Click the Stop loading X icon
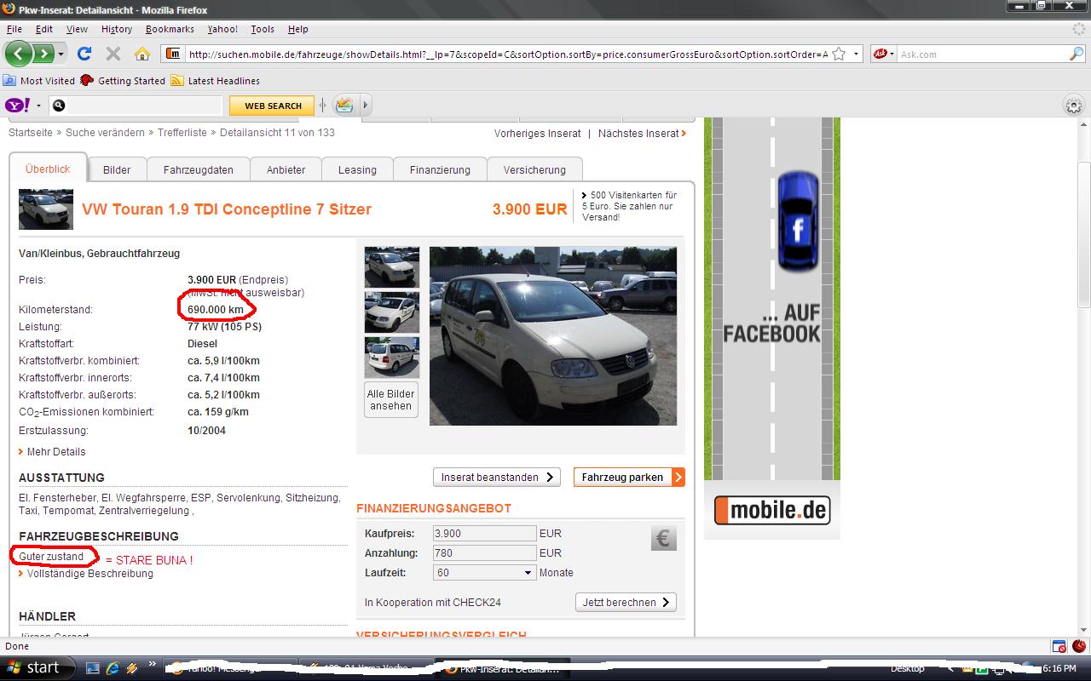Screen dimensions: 1091x681 tap(113, 54)
